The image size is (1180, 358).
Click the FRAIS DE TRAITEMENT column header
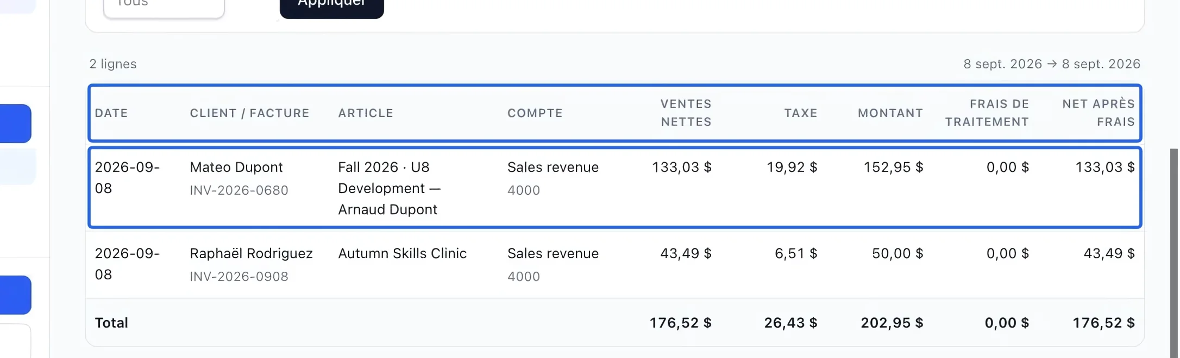[x=987, y=113]
